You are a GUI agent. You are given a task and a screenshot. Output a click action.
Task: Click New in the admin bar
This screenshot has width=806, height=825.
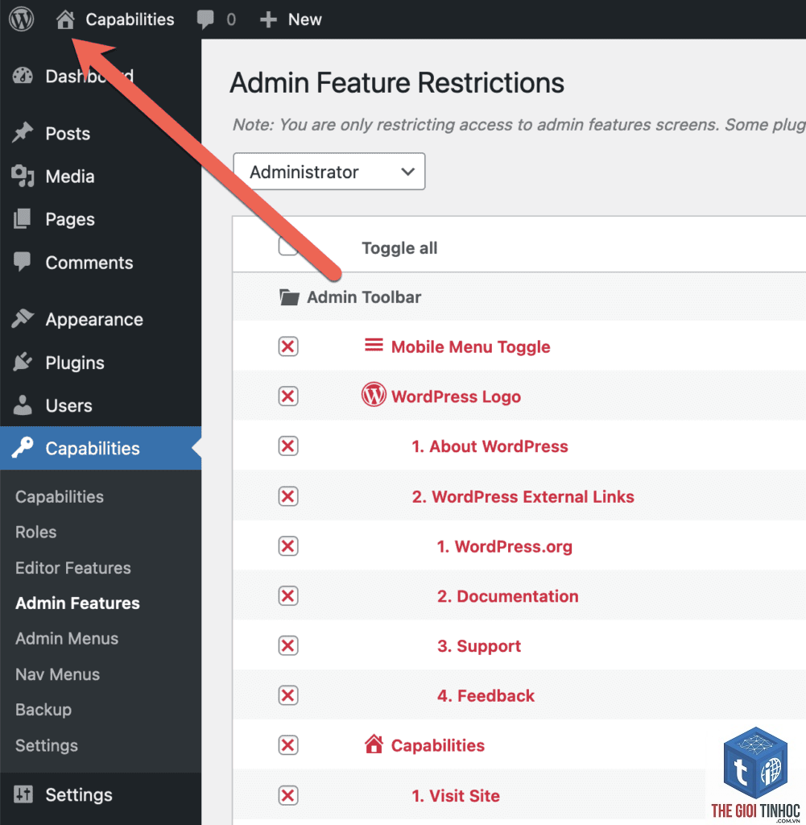tap(305, 19)
